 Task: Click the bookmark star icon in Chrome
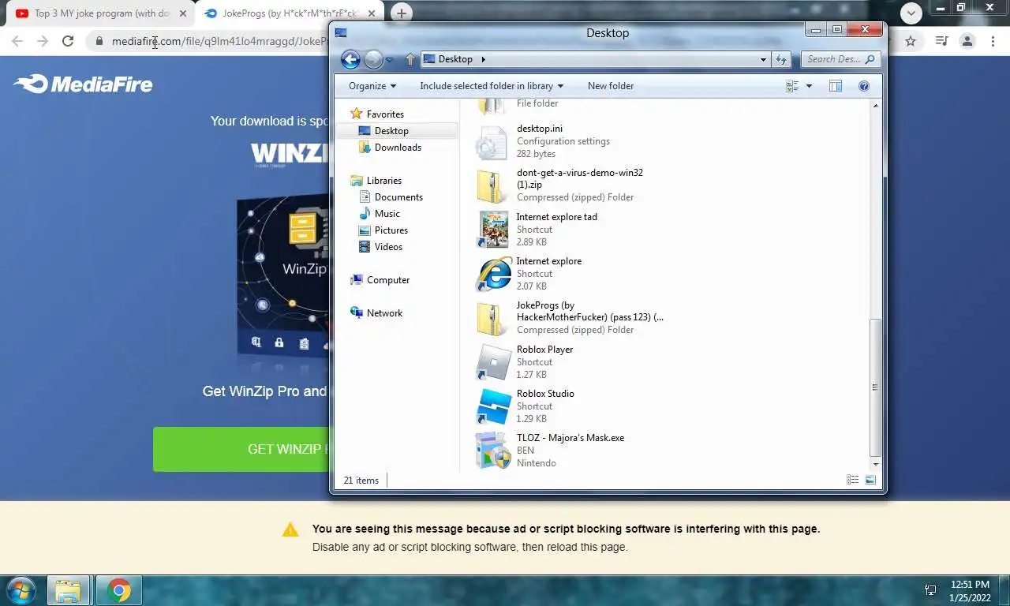point(911,41)
